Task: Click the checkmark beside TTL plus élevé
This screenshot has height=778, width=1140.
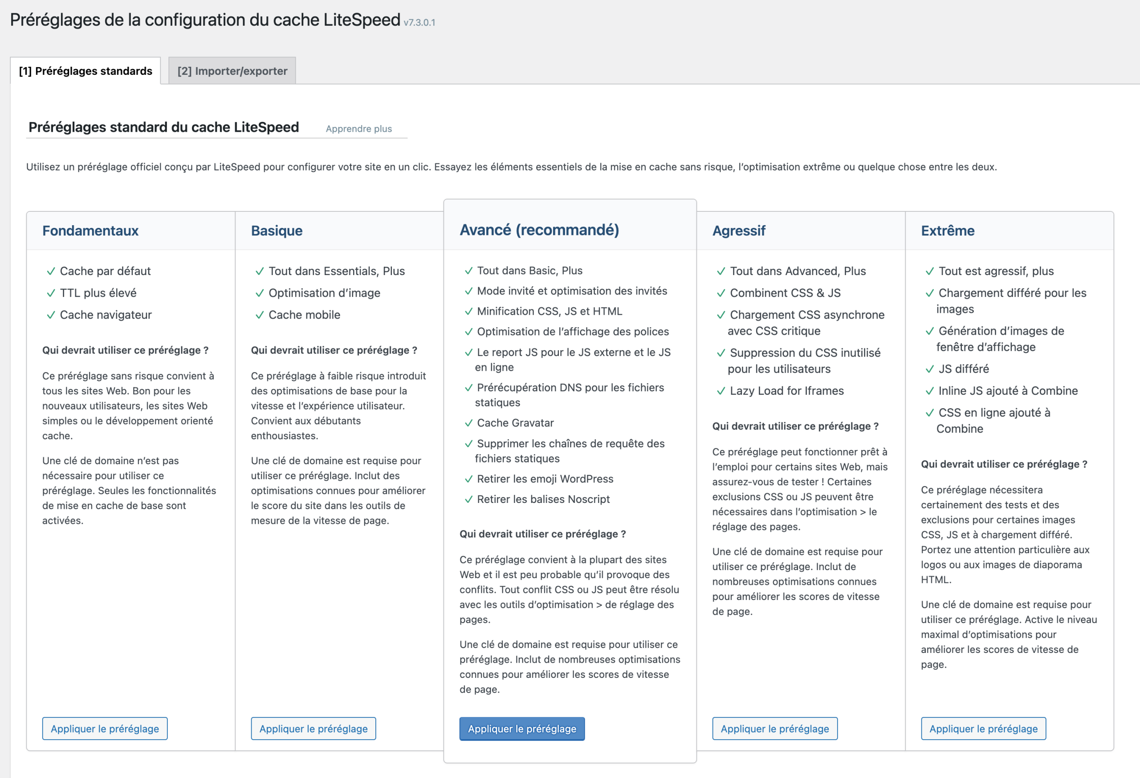Action: point(50,293)
